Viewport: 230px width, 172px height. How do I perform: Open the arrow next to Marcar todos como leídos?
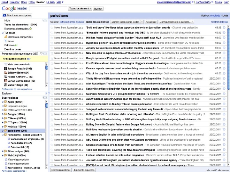coord(142,22)
